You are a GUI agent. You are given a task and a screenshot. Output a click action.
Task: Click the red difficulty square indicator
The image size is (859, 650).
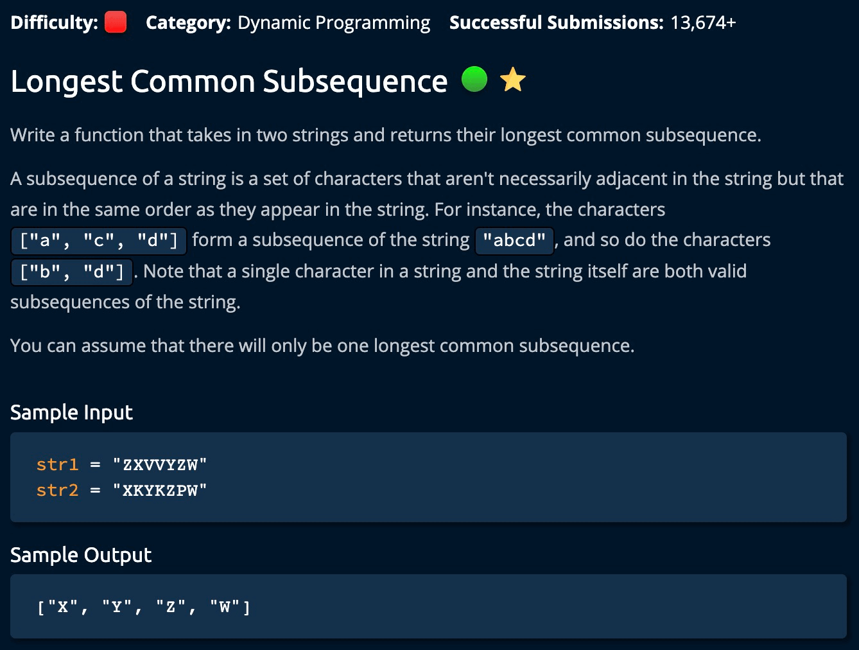point(116,22)
